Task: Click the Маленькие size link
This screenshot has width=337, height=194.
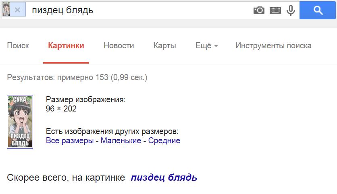Action: (x=121, y=140)
